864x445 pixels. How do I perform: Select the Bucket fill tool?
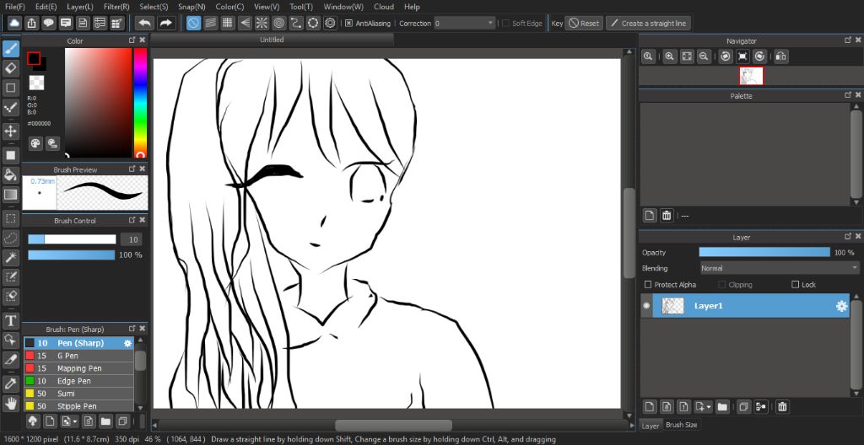coord(10,174)
